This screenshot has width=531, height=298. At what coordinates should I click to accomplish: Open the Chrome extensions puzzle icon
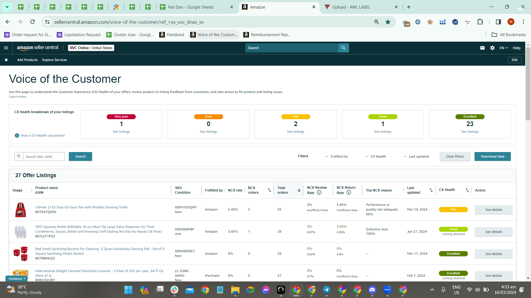pyautogui.click(x=480, y=22)
